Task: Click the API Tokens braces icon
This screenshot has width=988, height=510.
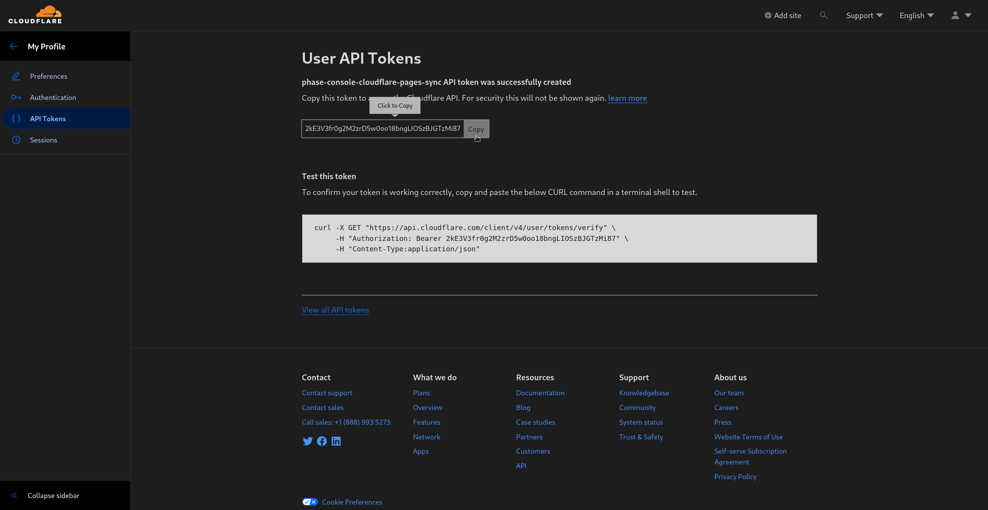Action: point(16,119)
